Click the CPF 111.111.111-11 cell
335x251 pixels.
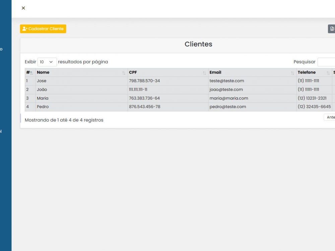point(138,90)
